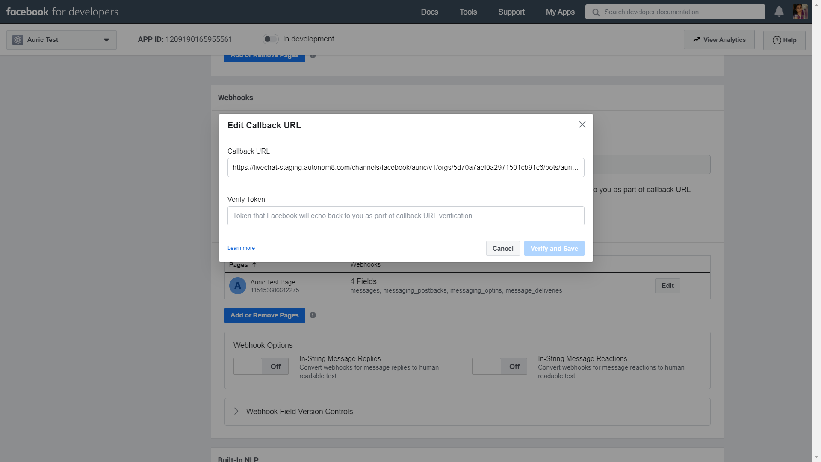Focus the Verify Token field
The width and height of the screenshot is (821, 462).
coord(406,216)
